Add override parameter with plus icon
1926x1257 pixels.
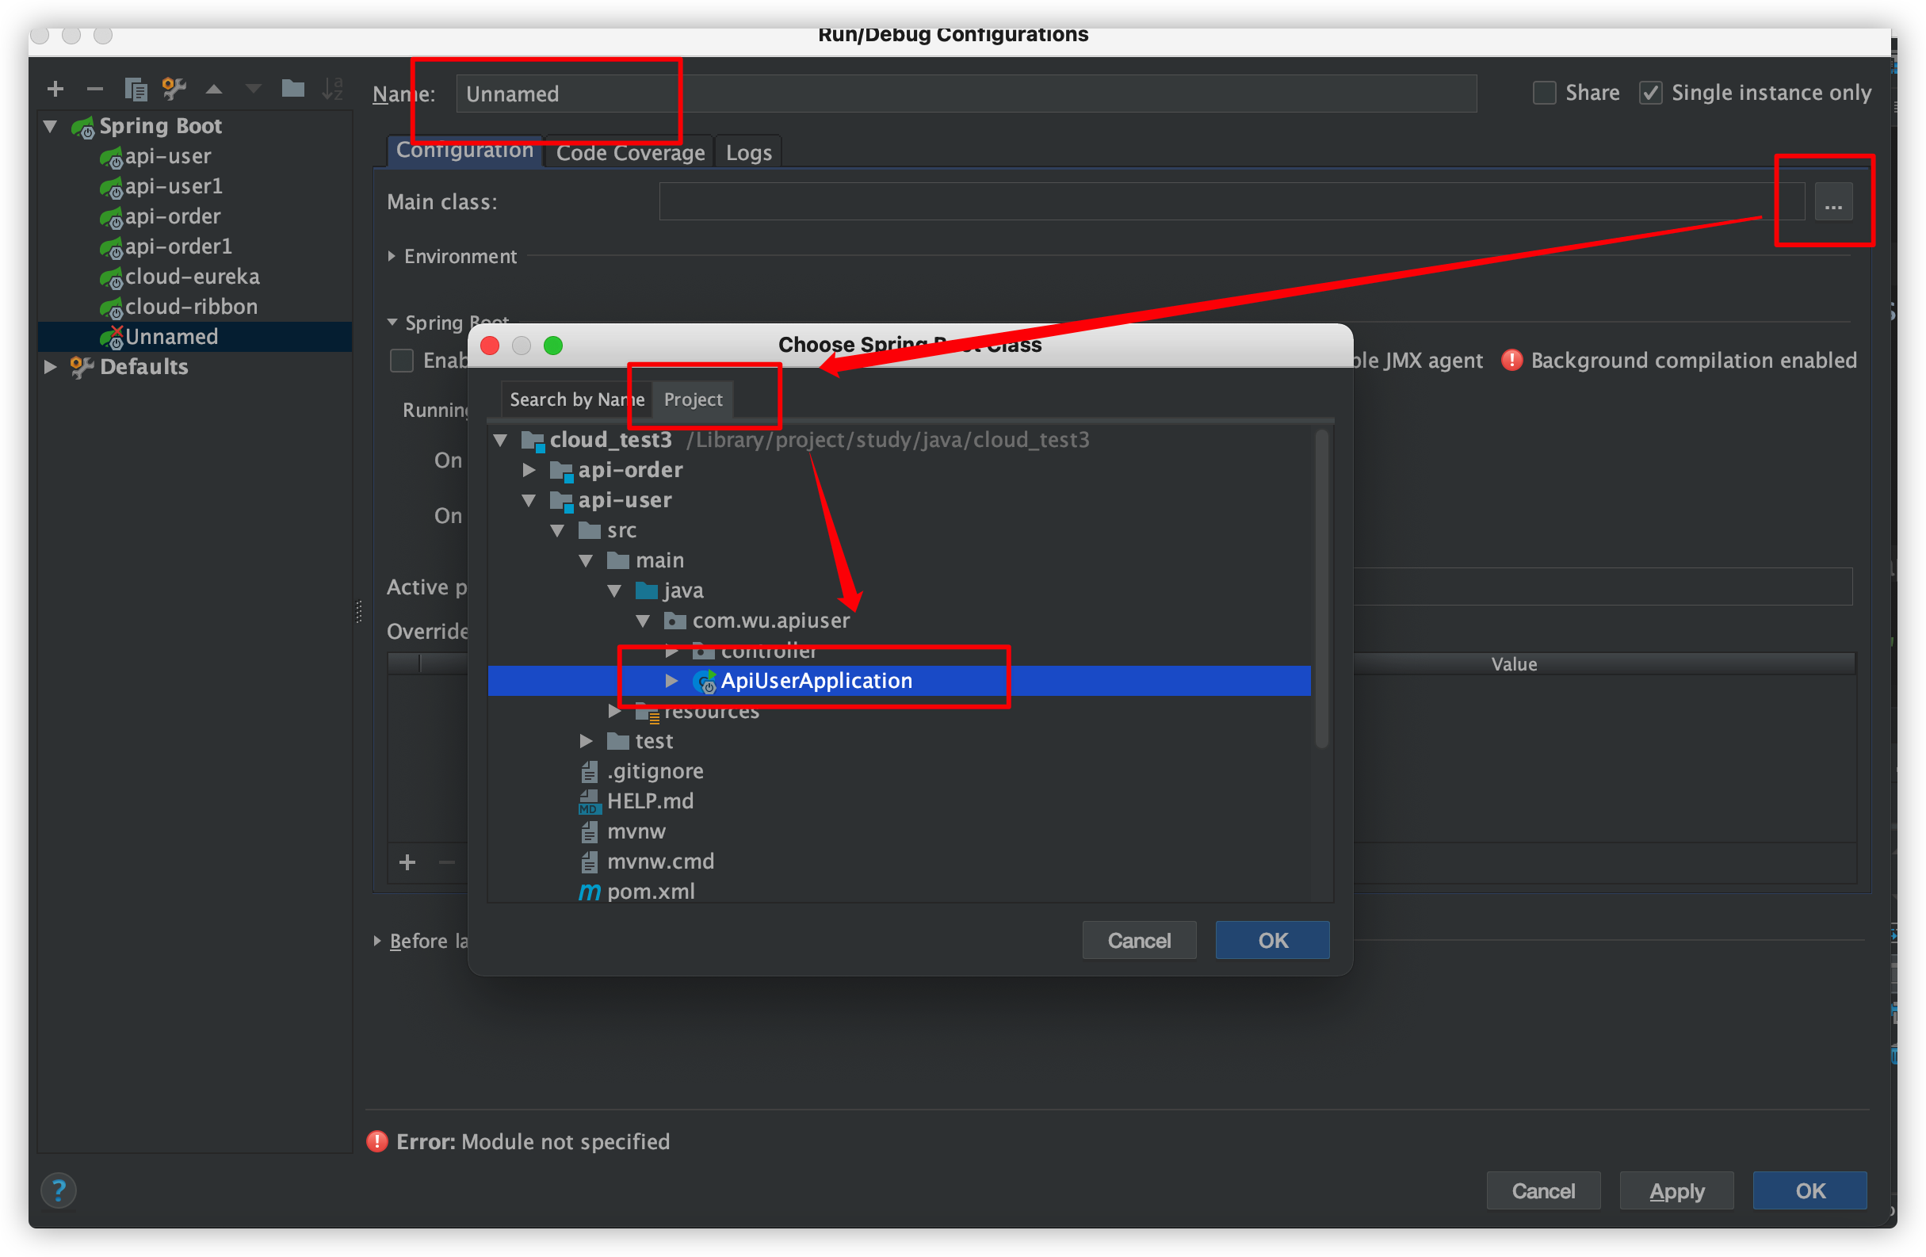pyautogui.click(x=408, y=863)
